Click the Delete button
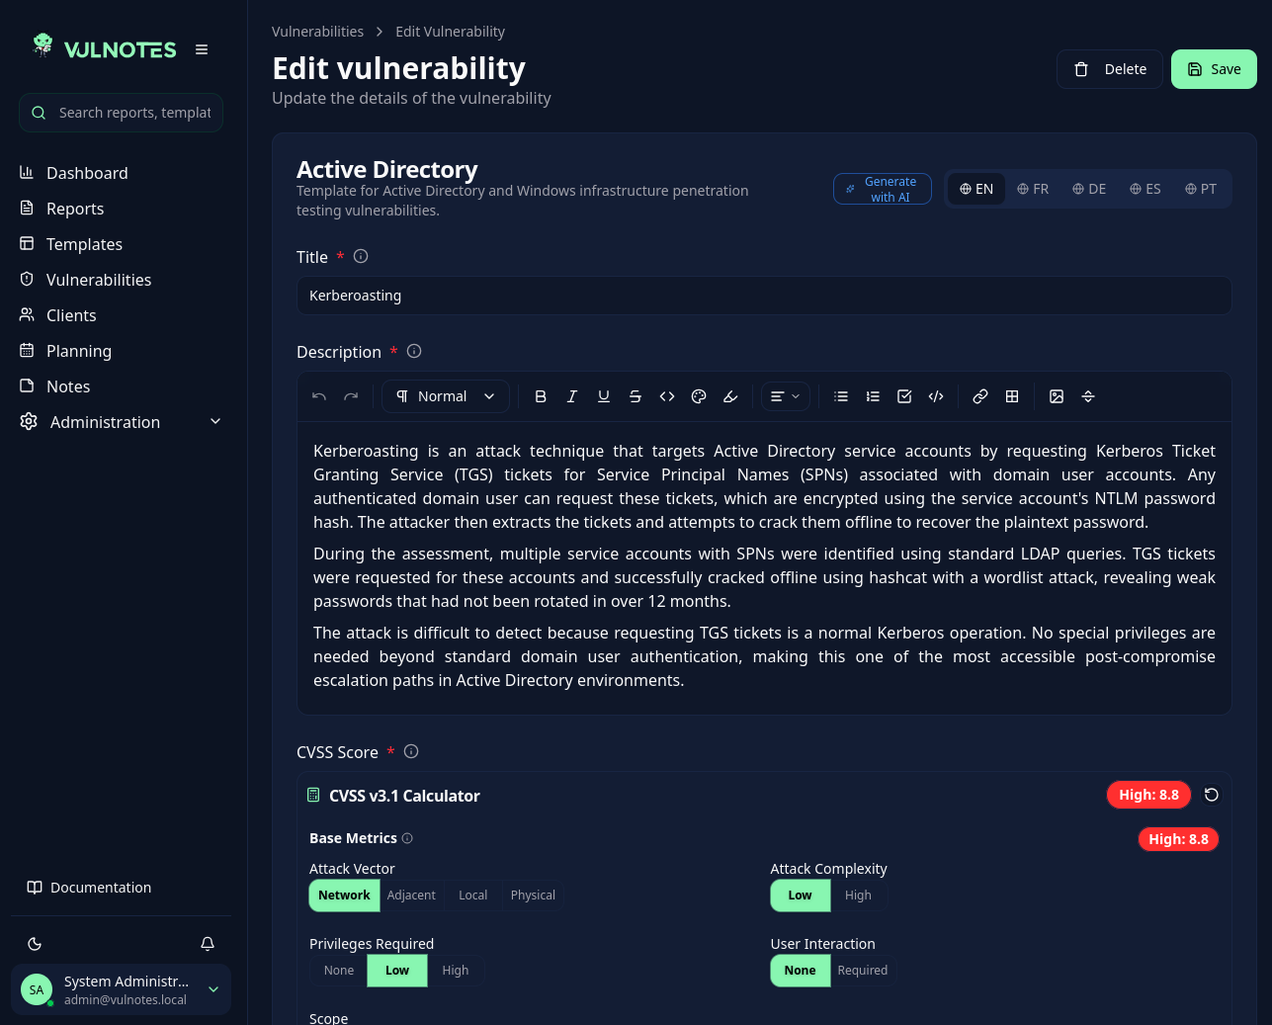 click(x=1110, y=69)
